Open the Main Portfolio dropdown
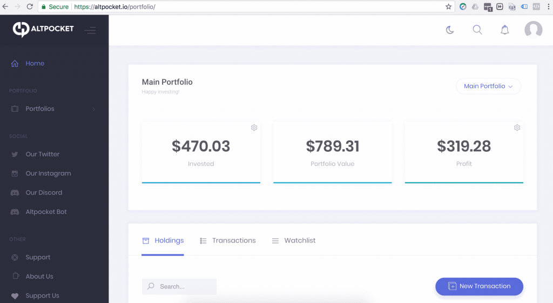 pyautogui.click(x=488, y=86)
